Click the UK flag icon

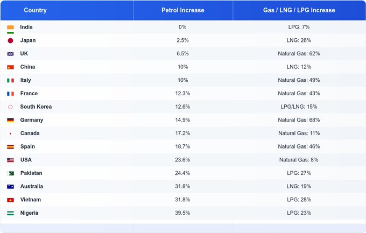(x=10, y=54)
